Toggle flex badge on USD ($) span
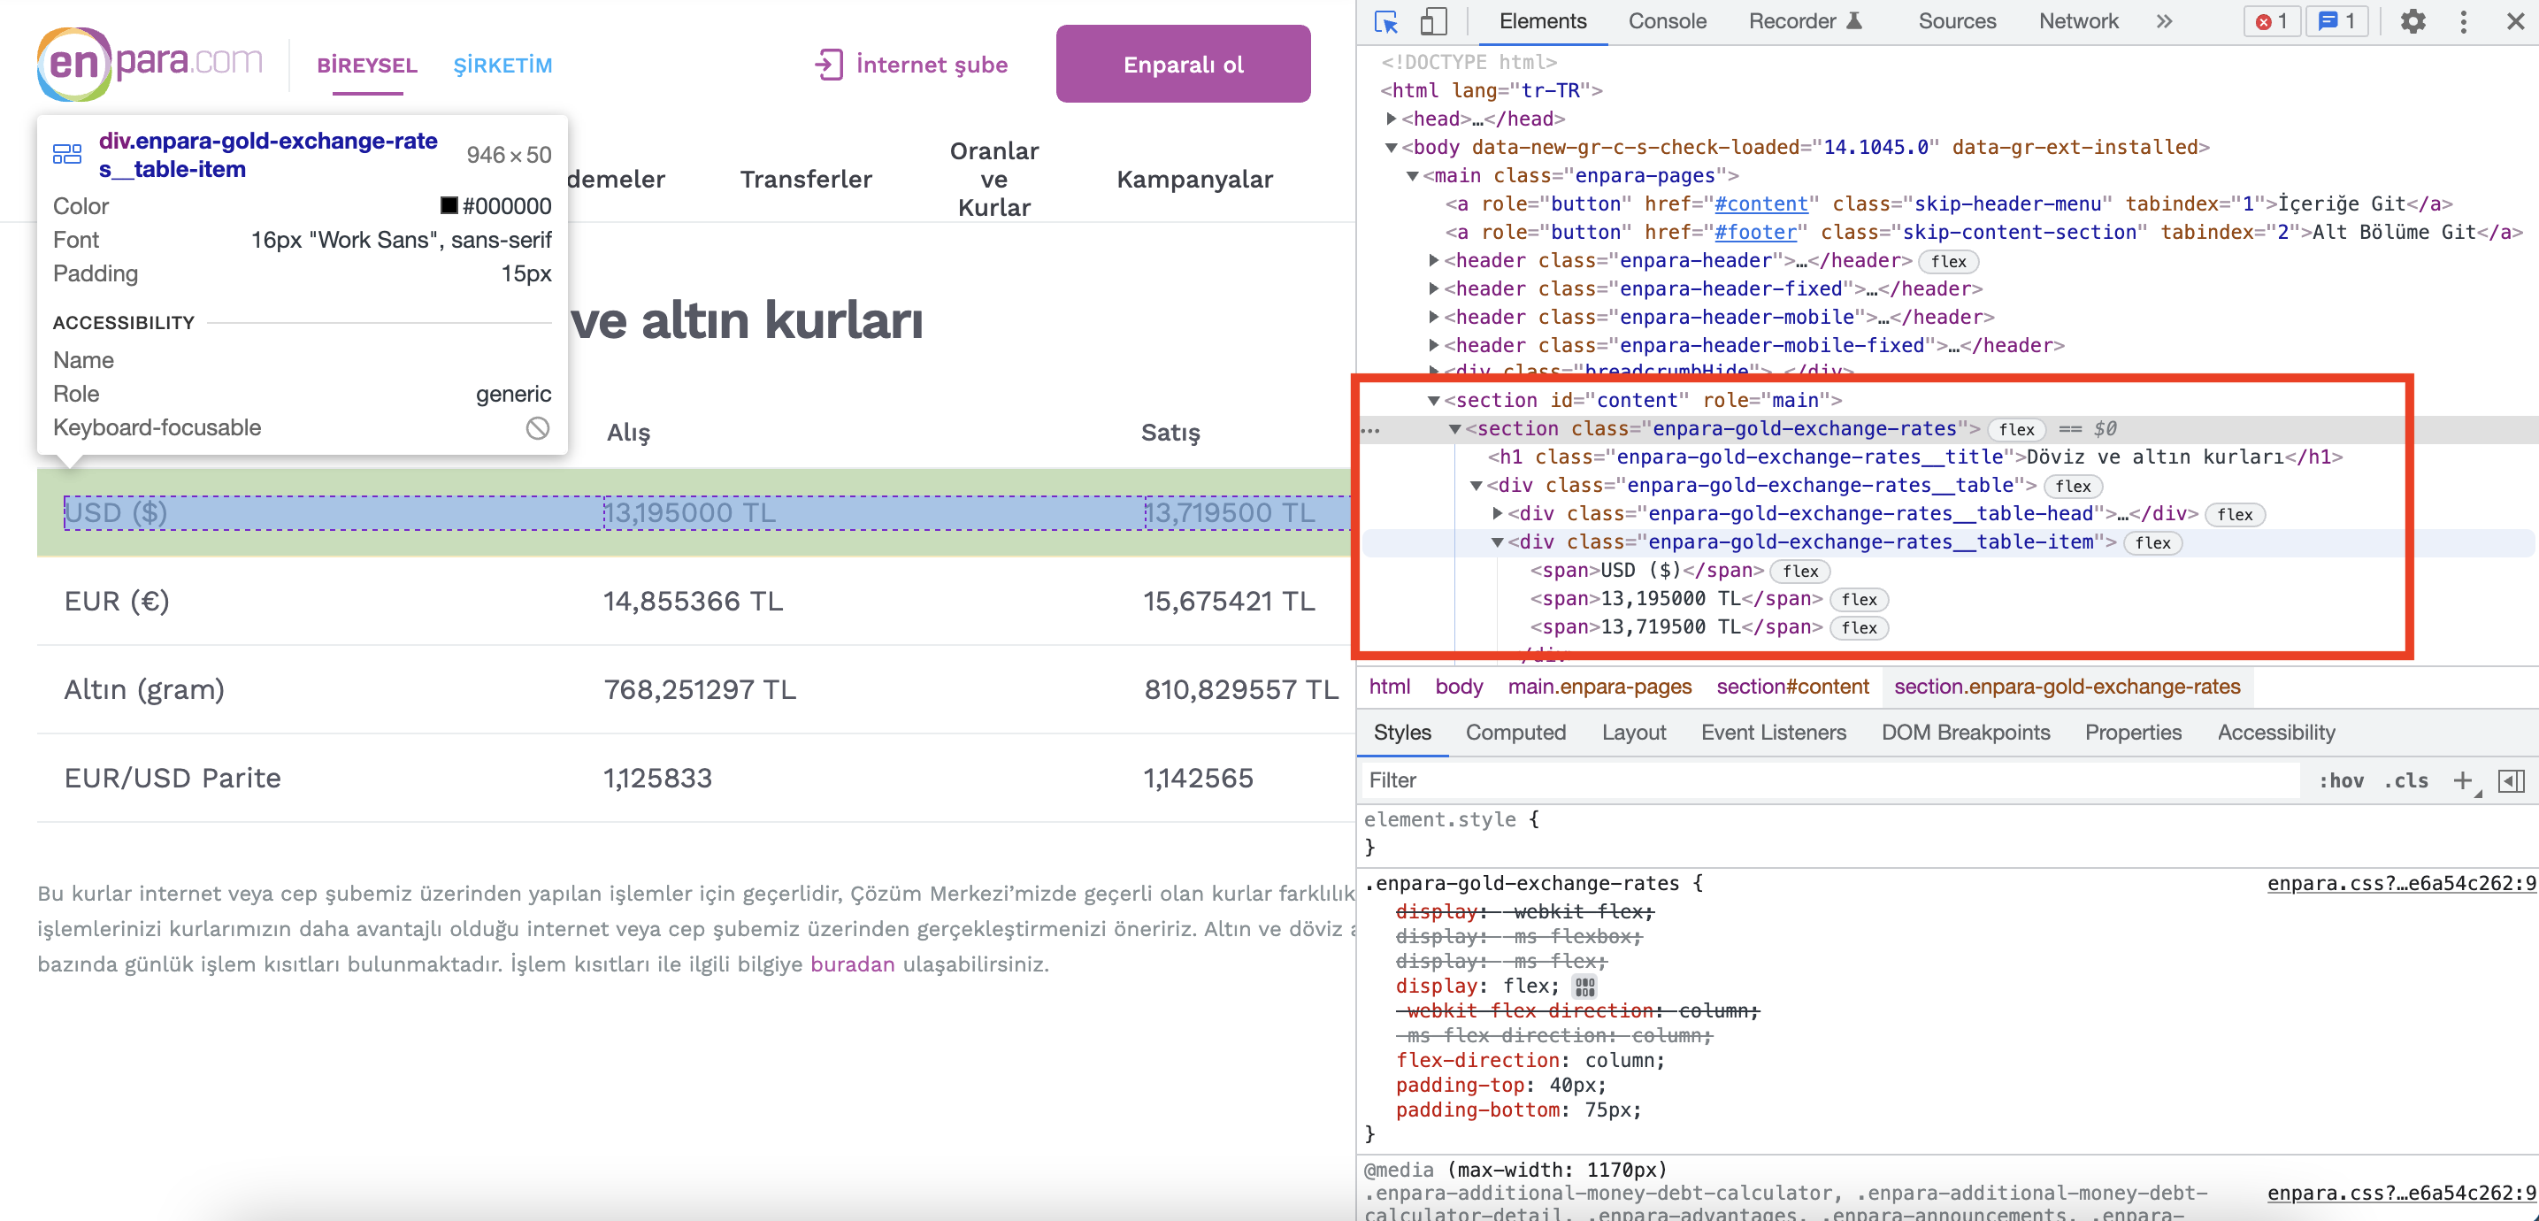 click(1799, 572)
